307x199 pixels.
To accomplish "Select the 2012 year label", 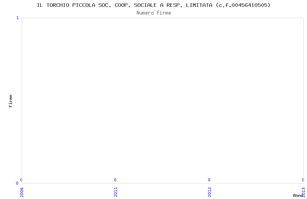I will (210, 192).
